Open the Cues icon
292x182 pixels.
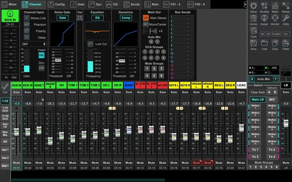[253, 31]
